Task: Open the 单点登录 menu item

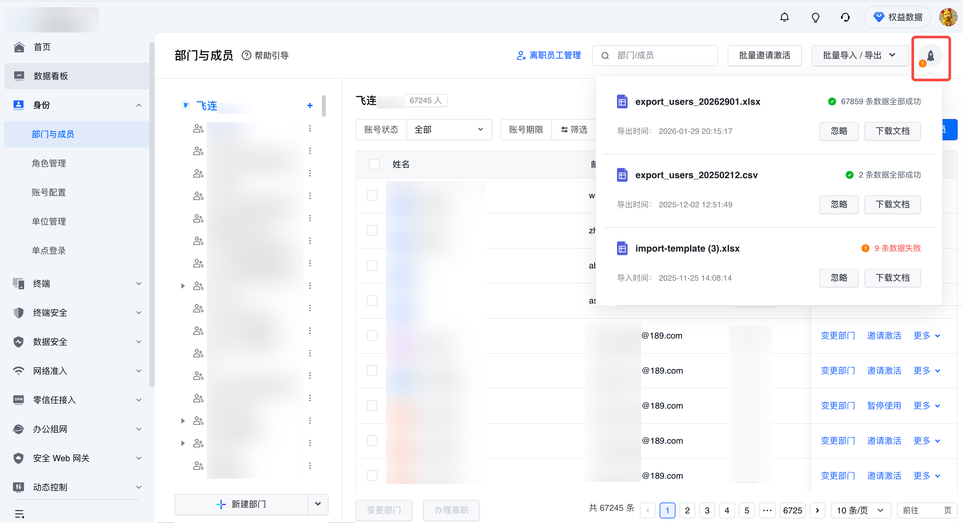Action: (x=77, y=251)
